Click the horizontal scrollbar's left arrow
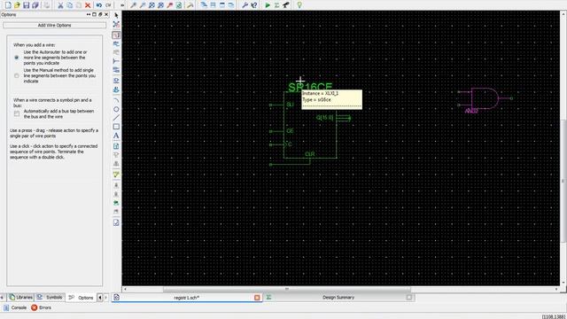 pos(125,289)
